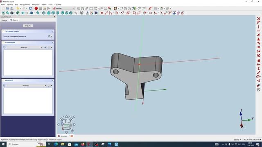Image resolution: width=262 pixels, height=147 pixels.
Task: Click the Top view cube icon
Action: [53, 13]
